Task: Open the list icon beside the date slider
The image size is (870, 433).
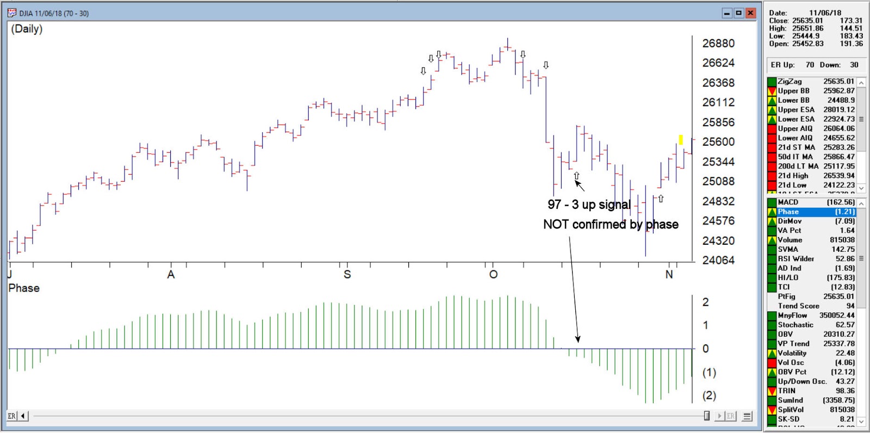Action: [747, 416]
